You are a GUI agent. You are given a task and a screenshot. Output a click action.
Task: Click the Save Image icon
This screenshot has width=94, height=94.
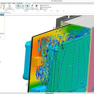37,6
